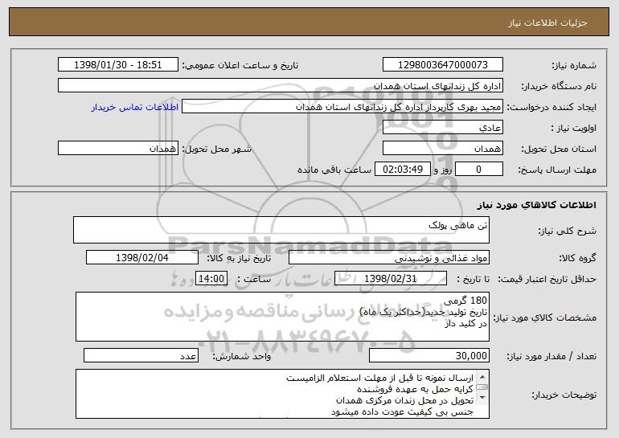Screen dimensions: 619x438
Task: Click the price validity date 1398/02/31
Action: pyautogui.click(x=391, y=278)
